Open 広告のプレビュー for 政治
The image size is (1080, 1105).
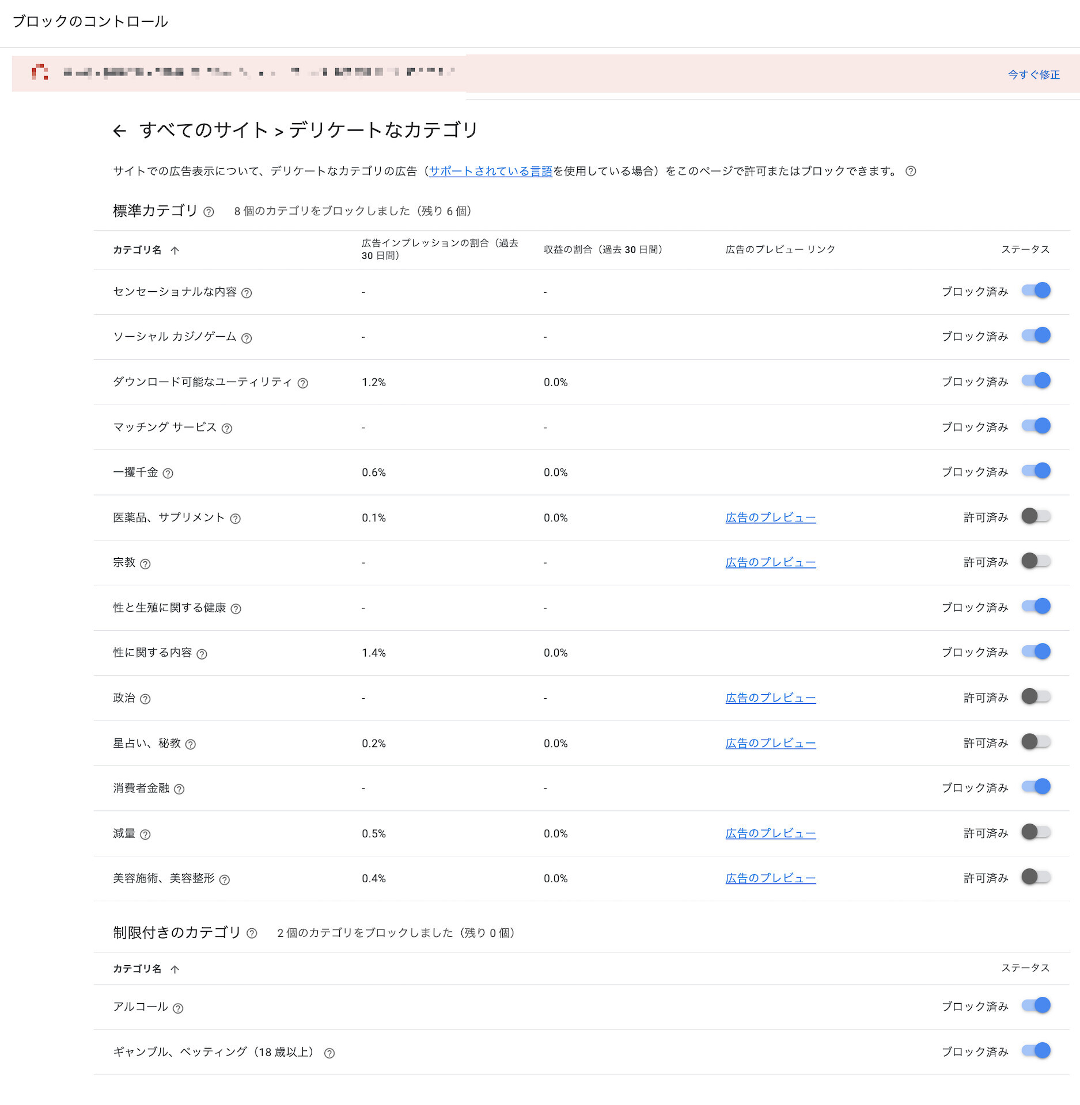[x=771, y=698]
